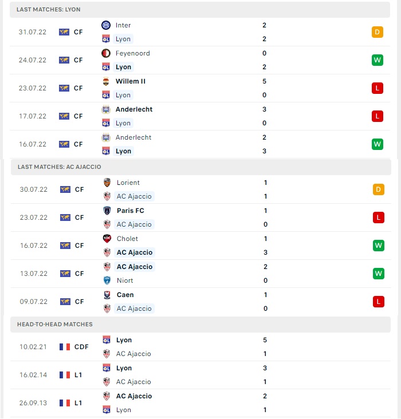Viewport: 401px width, 419px height.
Task: Click the Feyenoord club crest icon
Action: 106,53
